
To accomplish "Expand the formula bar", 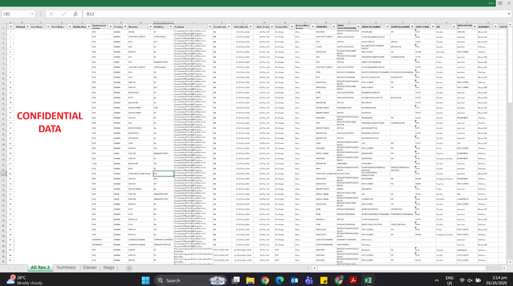I will [x=509, y=14].
